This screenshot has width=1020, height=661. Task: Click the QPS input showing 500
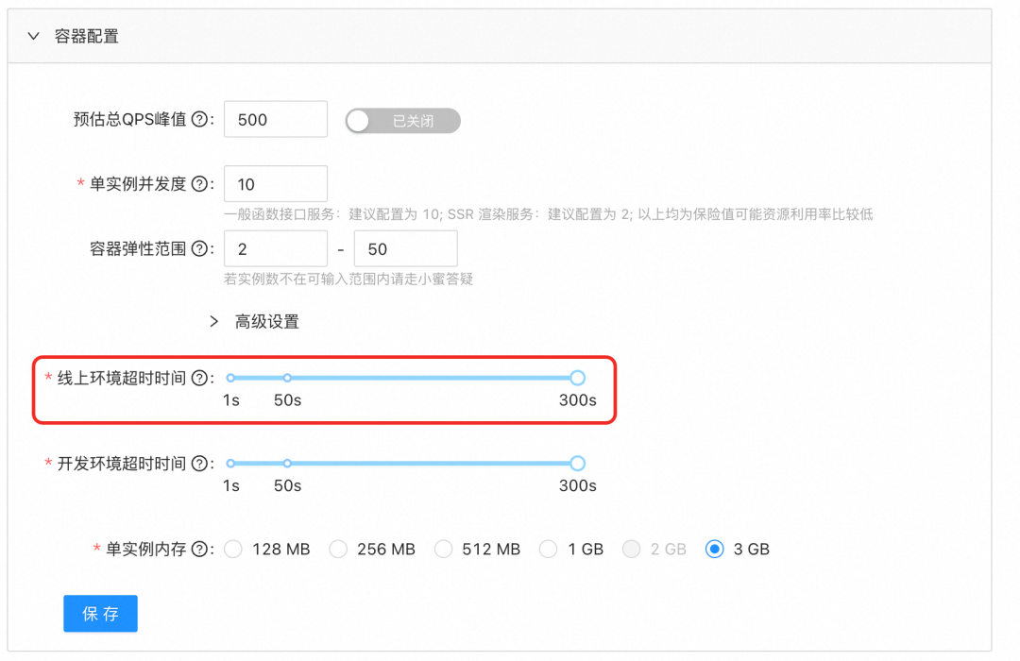click(x=275, y=119)
